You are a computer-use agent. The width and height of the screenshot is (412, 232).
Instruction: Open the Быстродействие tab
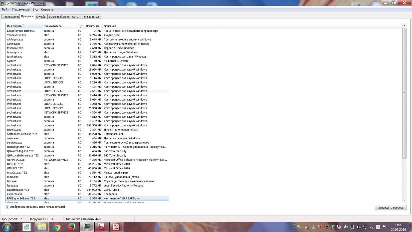click(x=59, y=17)
